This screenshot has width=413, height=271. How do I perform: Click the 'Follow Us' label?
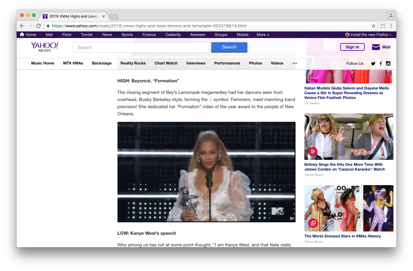click(x=355, y=63)
